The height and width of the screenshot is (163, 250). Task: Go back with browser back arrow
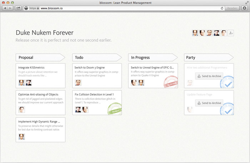pos(5,8)
